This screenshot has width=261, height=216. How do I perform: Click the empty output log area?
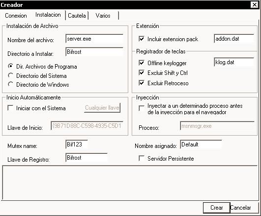[x=130, y=183]
